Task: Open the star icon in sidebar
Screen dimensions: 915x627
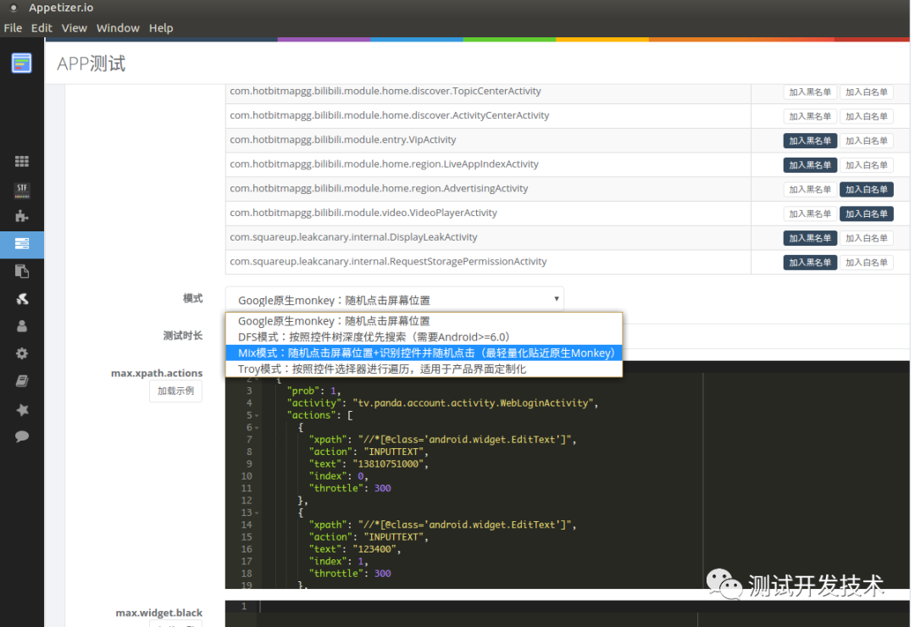Action: click(x=21, y=409)
